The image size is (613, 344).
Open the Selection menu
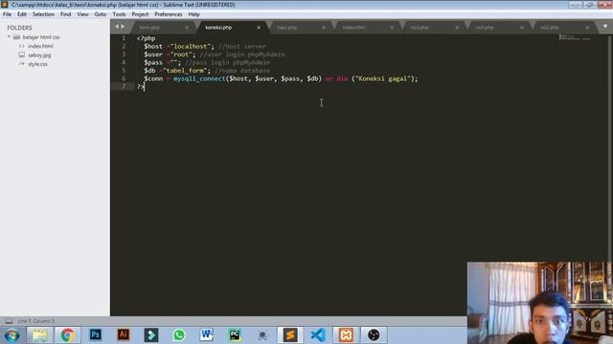coord(43,14)
